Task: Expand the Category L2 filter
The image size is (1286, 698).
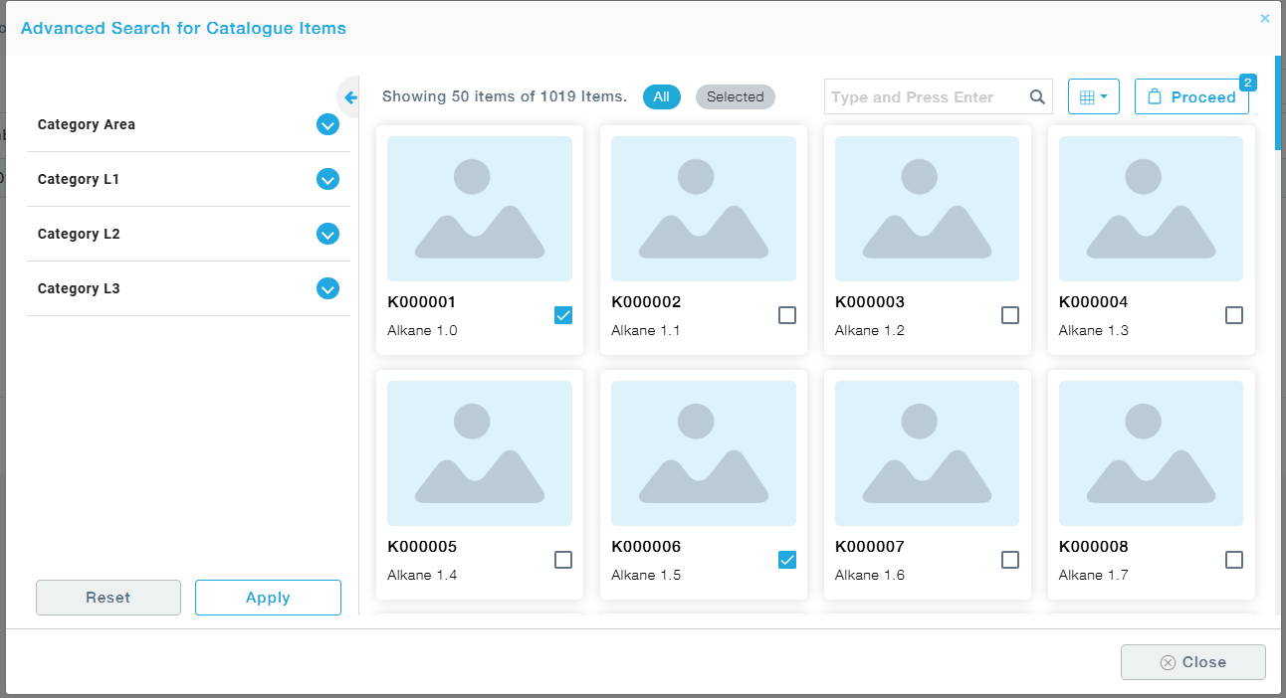Action: click(327, 235)
